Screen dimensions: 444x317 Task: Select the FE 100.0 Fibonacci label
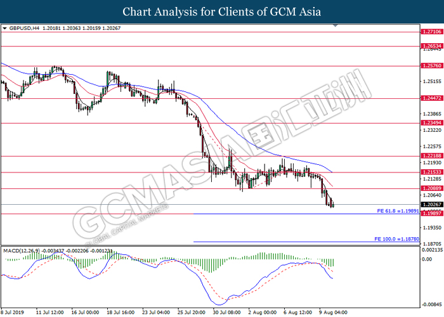coord(395,238)
